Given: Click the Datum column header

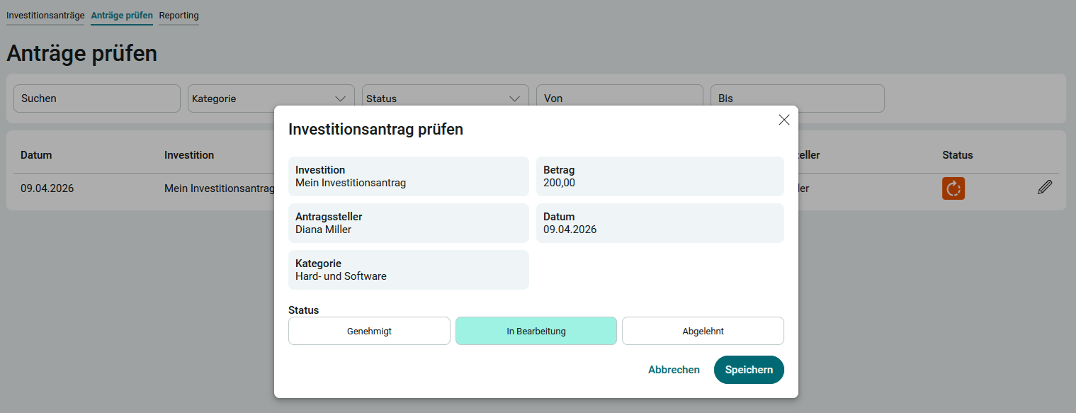Looking at the screenshot, I should 36,155.
